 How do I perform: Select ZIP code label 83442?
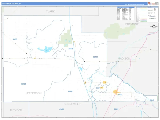click(x=120, y=95)
